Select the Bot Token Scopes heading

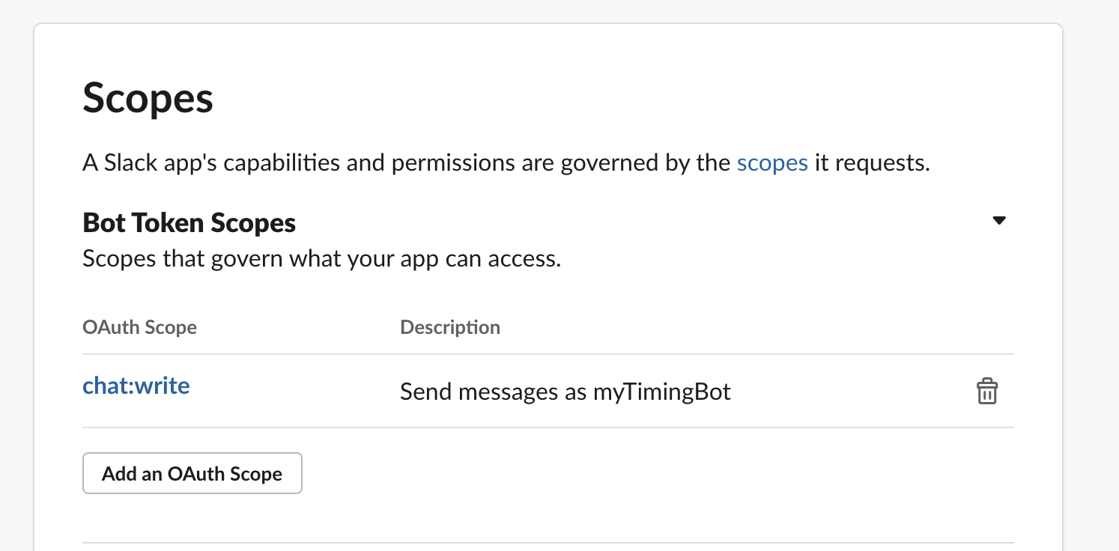[x=189, y=222]
